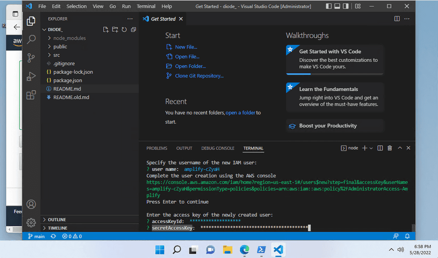Open the File menu
This screenshot has width=438, height=258.
(x=42, y=6)
